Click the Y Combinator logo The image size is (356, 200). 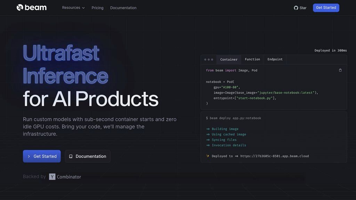[65, 177]
